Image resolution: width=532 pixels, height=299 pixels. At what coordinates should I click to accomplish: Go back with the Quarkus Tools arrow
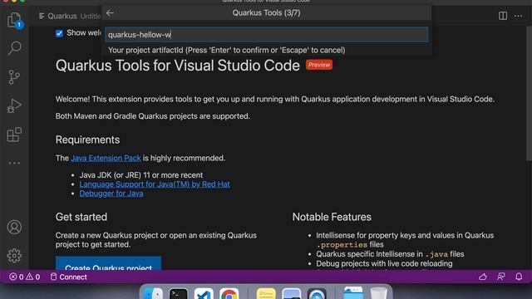(x=110, y=13)
